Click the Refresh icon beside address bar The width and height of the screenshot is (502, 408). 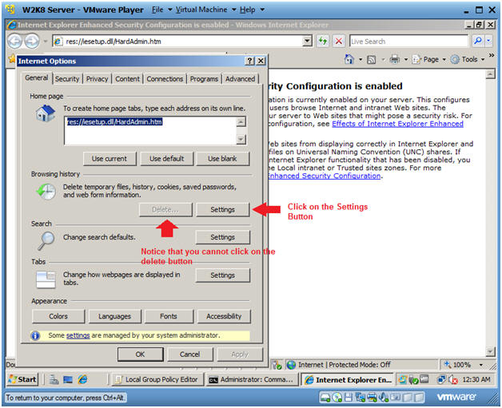point(323,41)
